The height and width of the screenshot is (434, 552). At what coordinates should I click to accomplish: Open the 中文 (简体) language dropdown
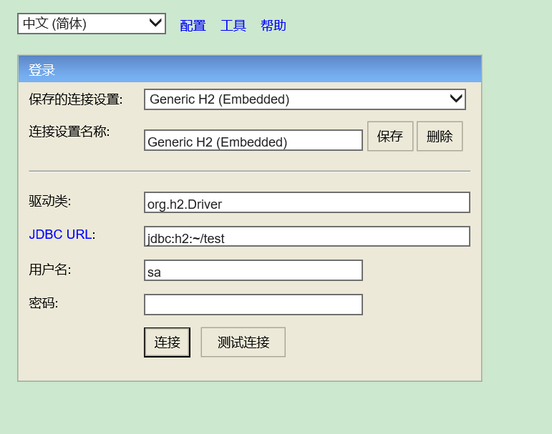92,24
